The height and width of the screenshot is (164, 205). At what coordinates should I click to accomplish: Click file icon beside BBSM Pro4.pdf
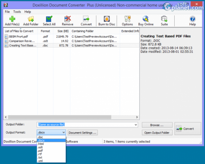click(x=6, y=36)
